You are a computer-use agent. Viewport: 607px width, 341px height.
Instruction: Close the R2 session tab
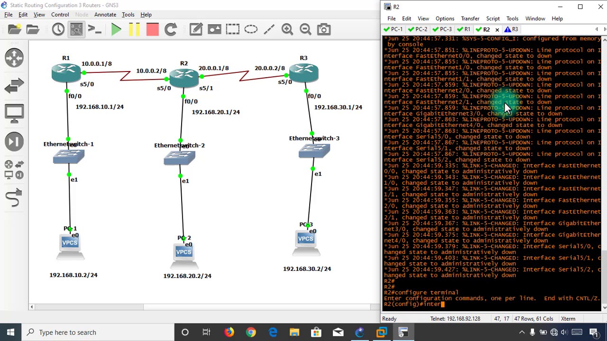point(497,29)
